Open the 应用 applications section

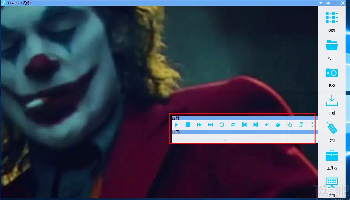pos(332,187)
